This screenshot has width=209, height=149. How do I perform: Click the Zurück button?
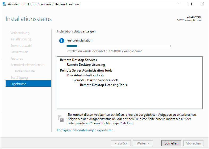tap(121, 143)
